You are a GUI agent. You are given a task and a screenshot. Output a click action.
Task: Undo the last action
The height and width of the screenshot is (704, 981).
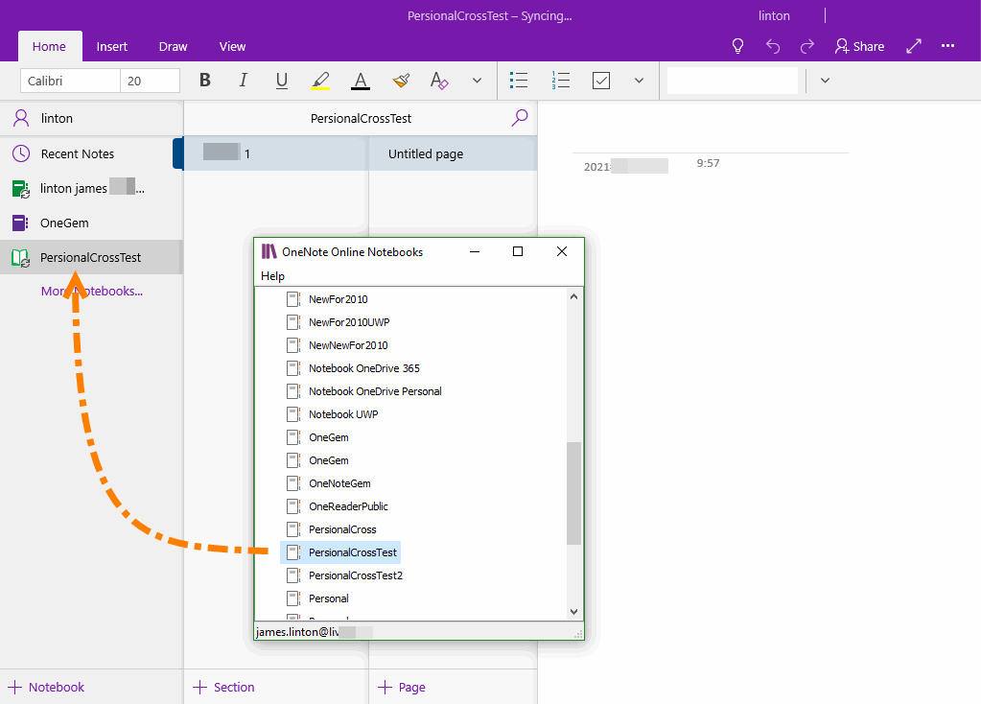pyautogui.click(x=773, y=46)
